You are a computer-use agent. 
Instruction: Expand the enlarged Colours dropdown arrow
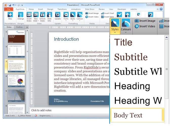[126, 32]
